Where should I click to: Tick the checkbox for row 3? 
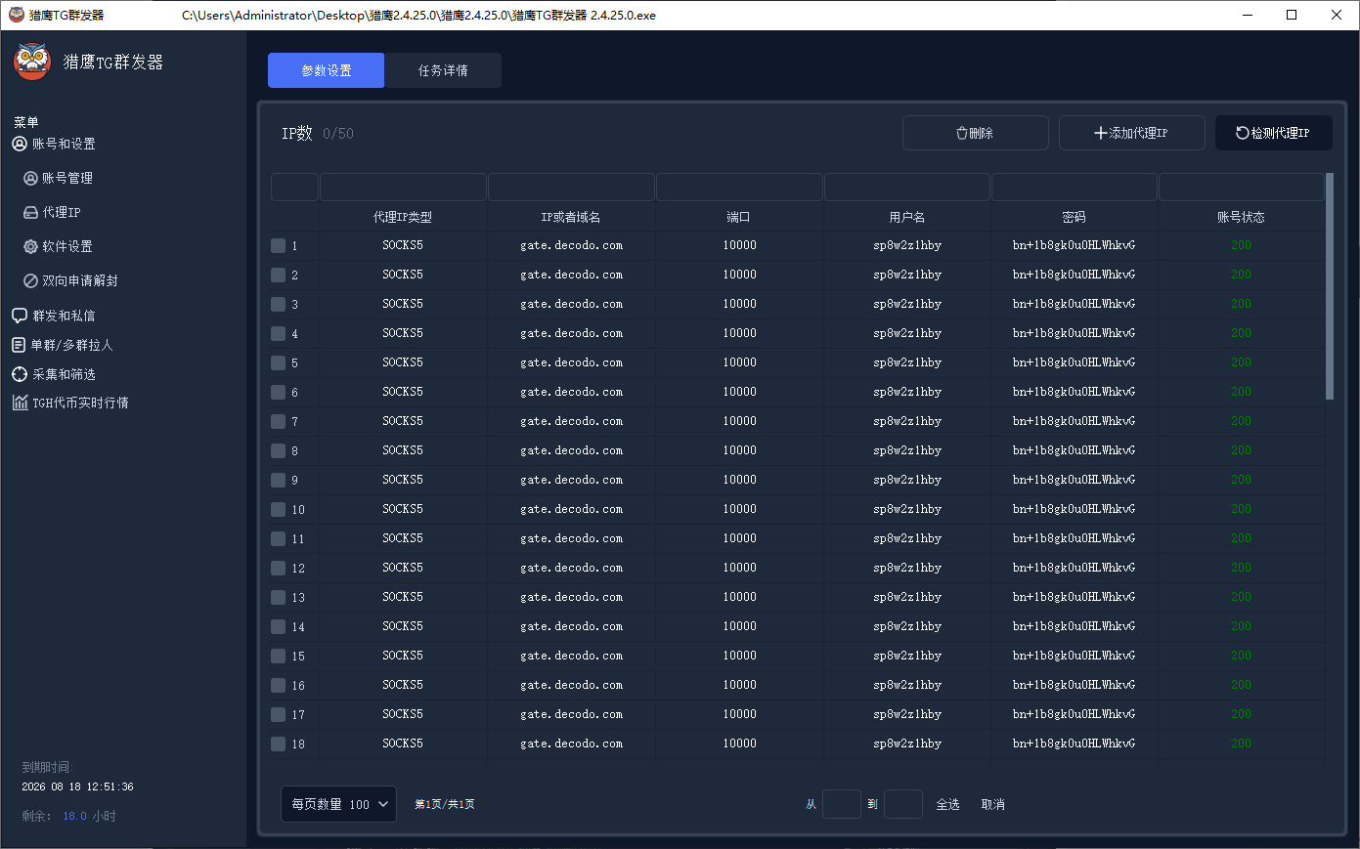coord(279,304)
